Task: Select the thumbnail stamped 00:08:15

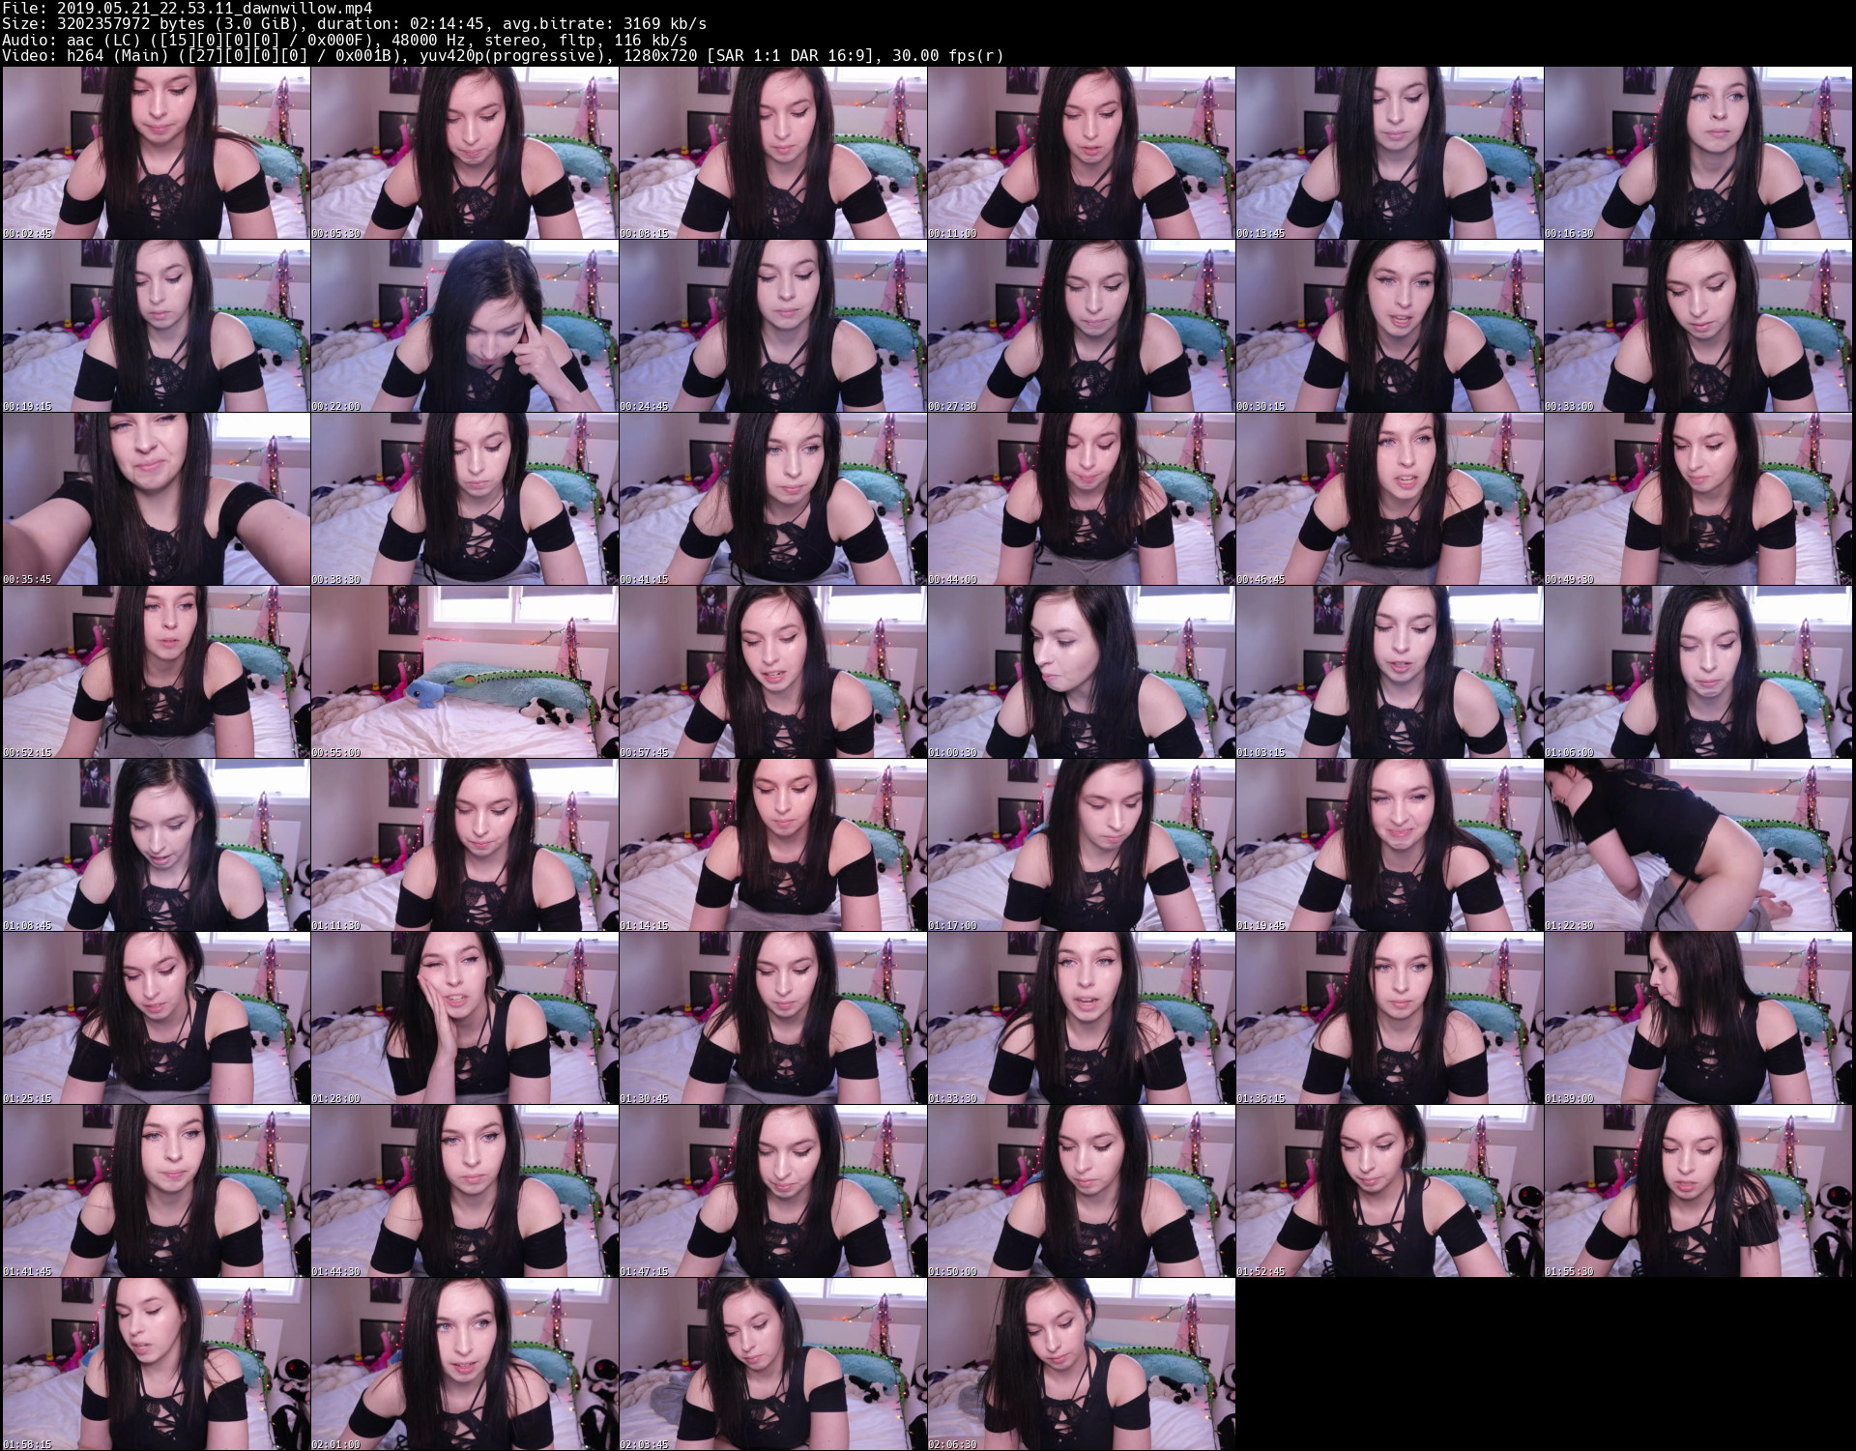Action: pyautogui.click(x=772, y=153)
